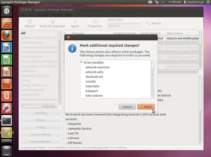Click Synaptic package launcher icon
Screen dimensions: 211x157
[x=7, y=133]
